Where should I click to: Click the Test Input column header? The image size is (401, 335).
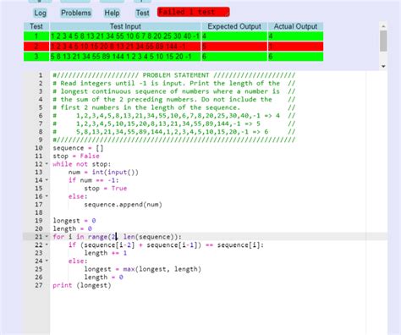[125, 26]
